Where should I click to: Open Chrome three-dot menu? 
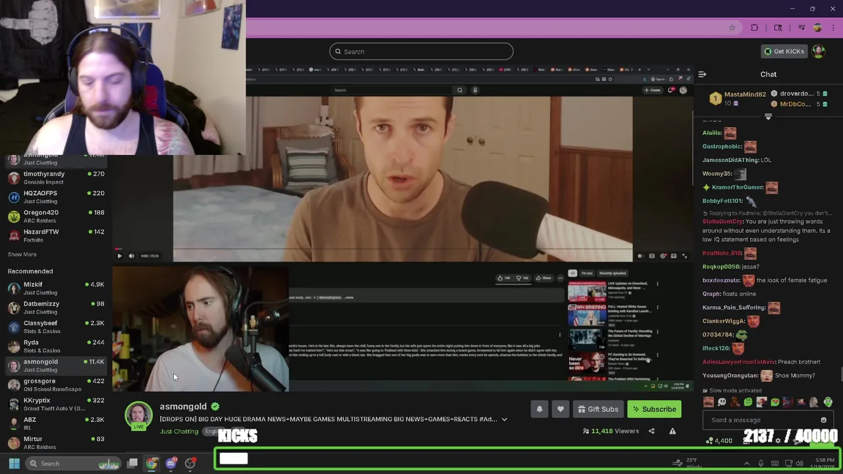(x=833, y=28)
